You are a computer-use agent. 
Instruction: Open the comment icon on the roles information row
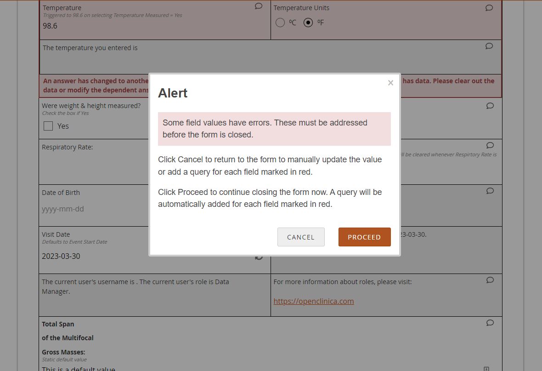490,280
